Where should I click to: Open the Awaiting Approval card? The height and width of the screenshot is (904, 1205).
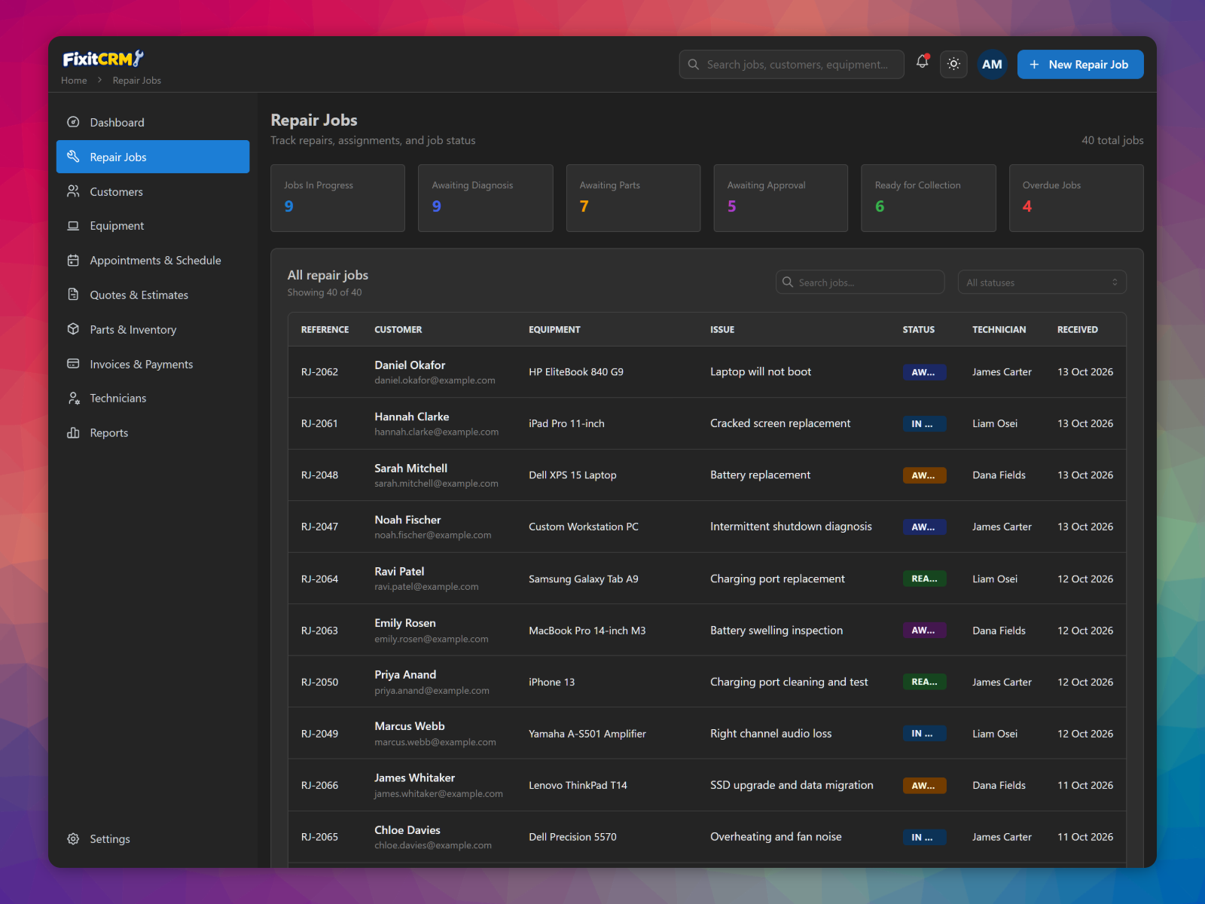click(x=781, y=198)
